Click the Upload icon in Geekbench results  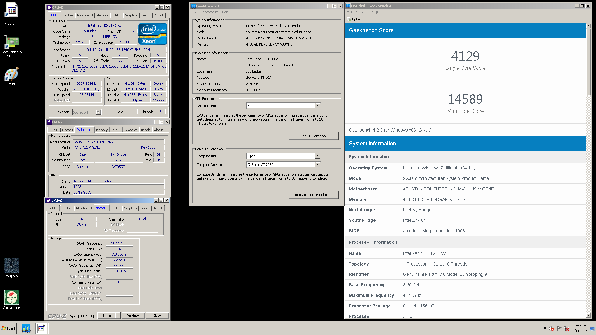coord(349,19)
